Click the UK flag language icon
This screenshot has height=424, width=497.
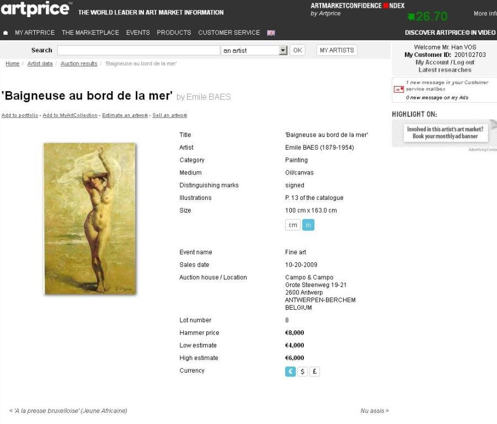[x=271, y=33]
